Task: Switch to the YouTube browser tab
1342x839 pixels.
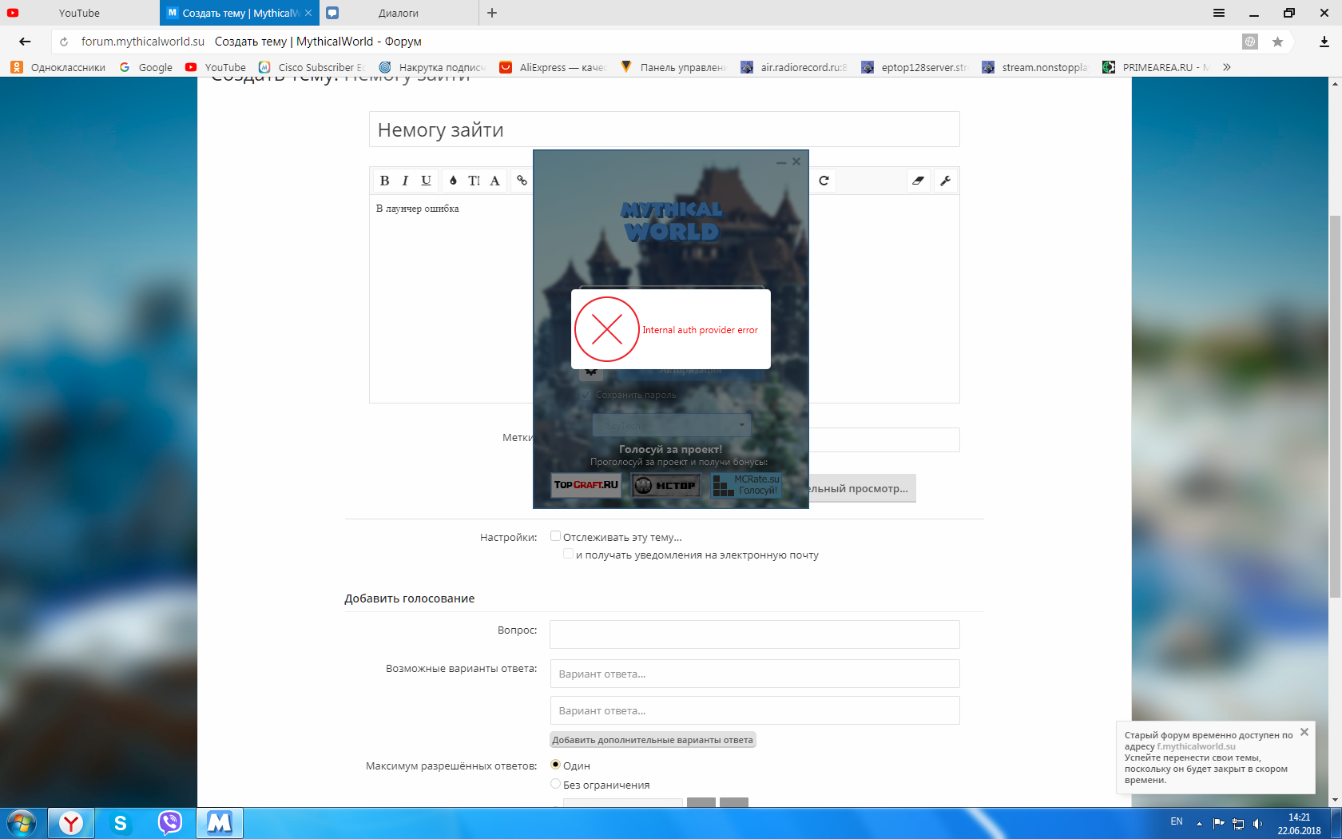Action: (x=80, y=13)
